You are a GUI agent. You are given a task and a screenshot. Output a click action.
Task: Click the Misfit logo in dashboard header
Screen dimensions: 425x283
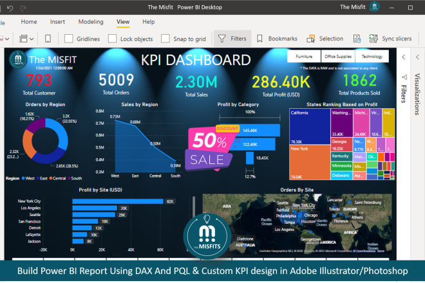[x=18, y=59]
